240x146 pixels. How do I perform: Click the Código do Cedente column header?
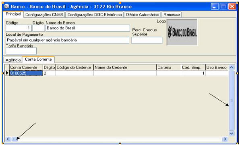tap(74, 68)
